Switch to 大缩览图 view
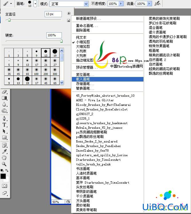This screenshot has height=214, width=191. coord(83,47)
